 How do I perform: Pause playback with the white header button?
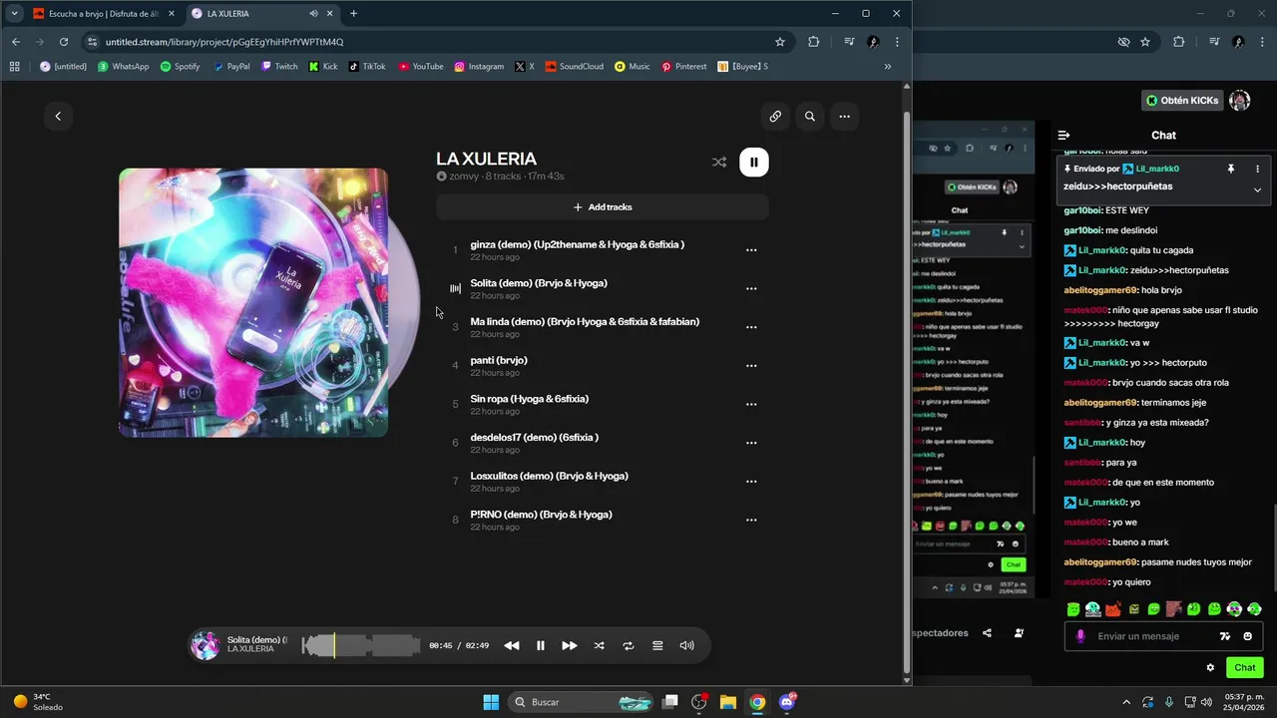pyautogui.click(x=754, y=163)
